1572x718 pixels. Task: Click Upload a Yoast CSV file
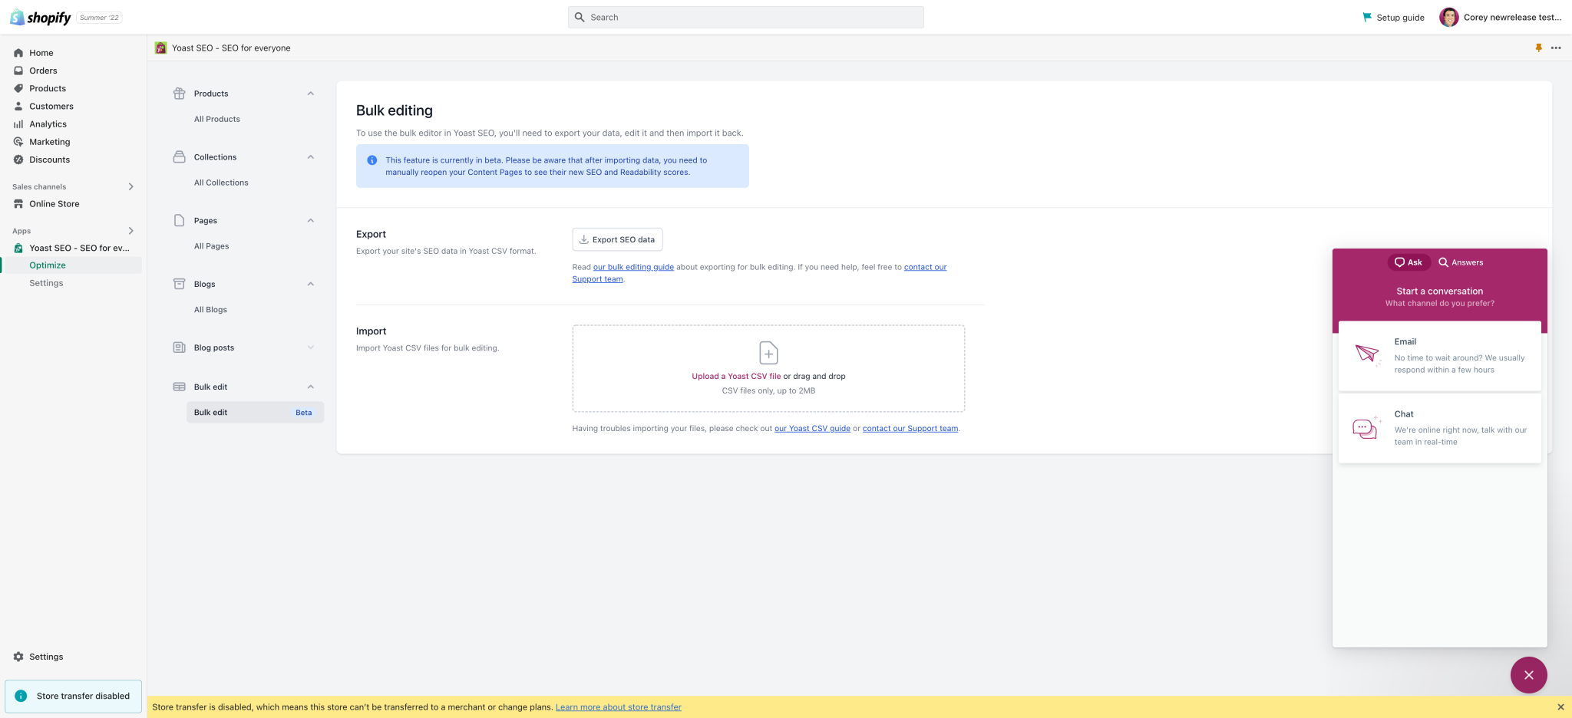(x=736, y=376)
